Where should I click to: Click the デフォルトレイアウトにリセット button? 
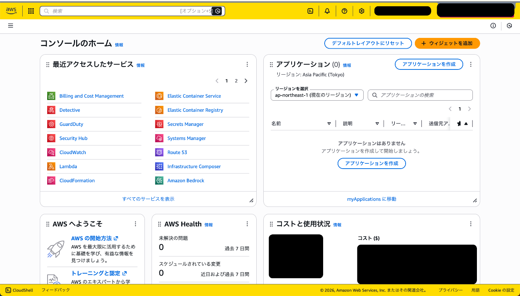tap(368, 43)
